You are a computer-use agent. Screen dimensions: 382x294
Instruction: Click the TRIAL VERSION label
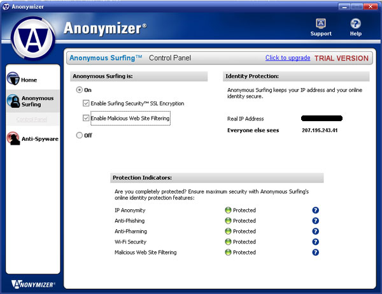(x=341, y=58)
